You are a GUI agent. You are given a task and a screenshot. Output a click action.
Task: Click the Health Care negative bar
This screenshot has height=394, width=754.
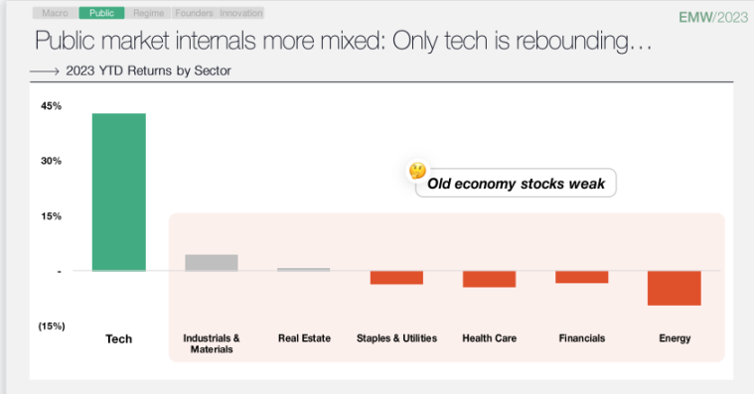point(489,279)
